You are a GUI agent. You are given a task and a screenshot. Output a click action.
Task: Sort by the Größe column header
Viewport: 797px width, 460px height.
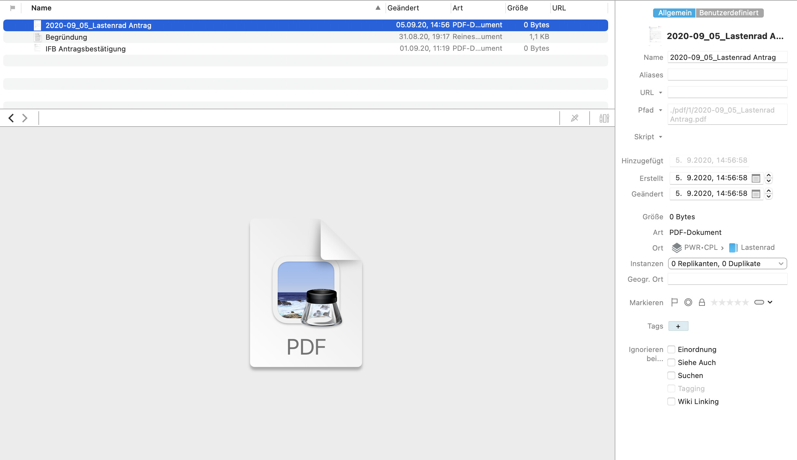click(x=517, y=8)
